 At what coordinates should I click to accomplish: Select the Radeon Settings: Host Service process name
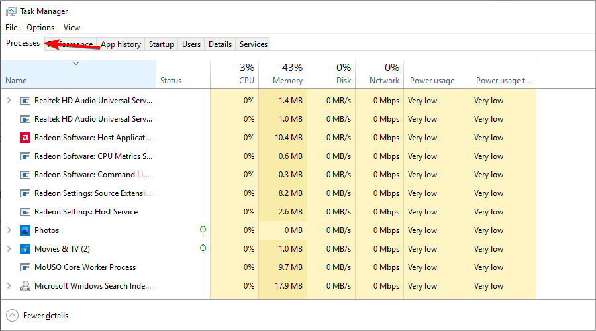point(86,212)
